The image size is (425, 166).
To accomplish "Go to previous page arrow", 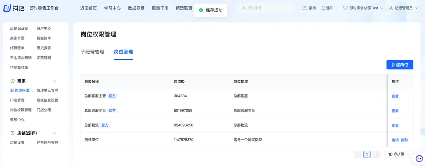I will (357, 154).
